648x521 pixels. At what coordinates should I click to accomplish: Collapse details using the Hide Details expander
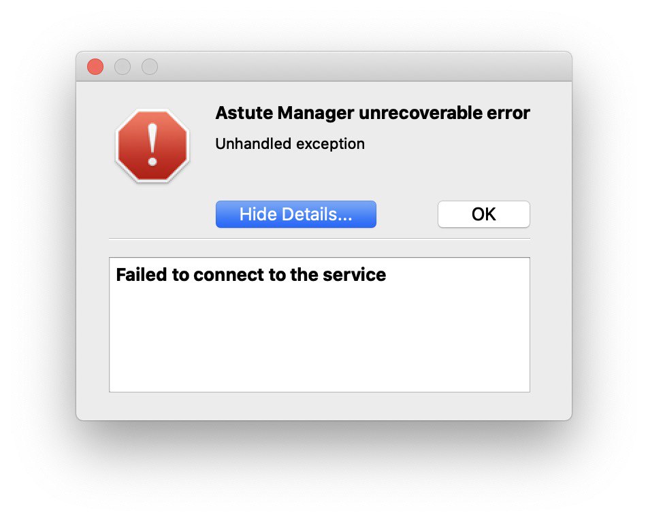296,214
